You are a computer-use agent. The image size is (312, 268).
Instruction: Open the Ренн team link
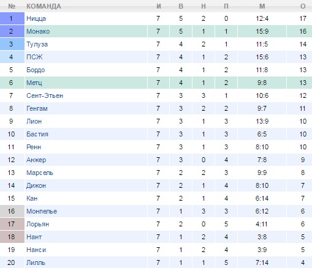(34, 147)
